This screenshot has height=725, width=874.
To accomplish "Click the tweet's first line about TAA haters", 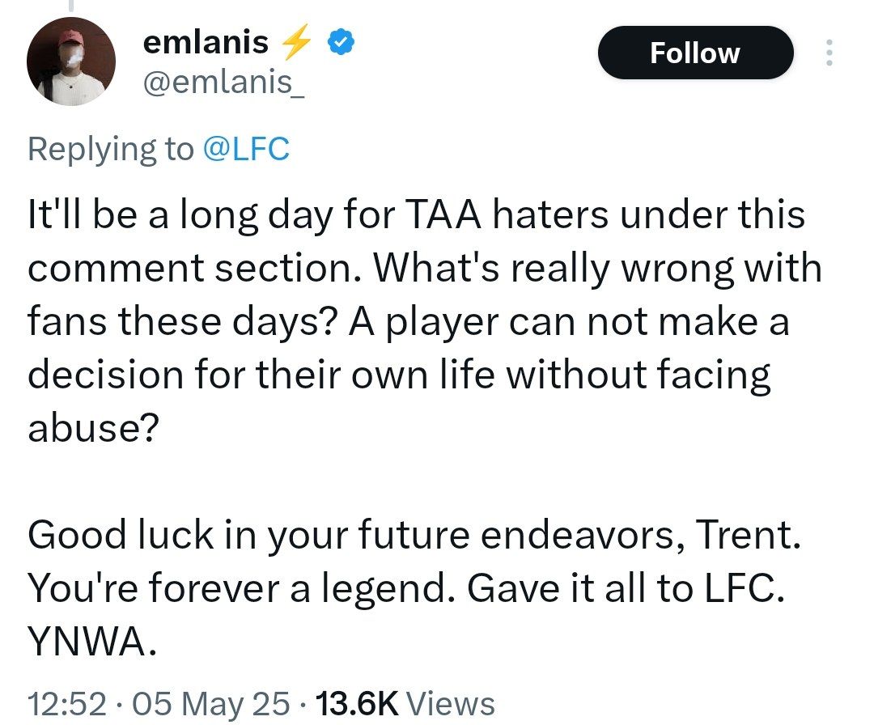I will 417,217.
